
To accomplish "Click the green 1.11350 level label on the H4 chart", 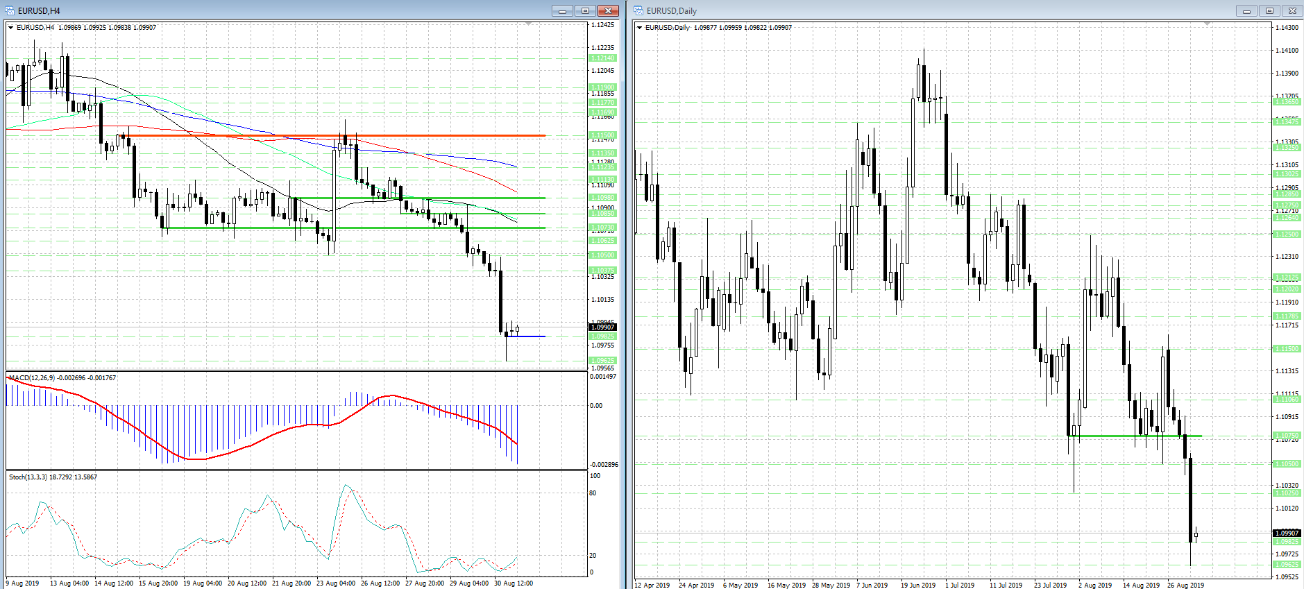I will (x=602, y=153).
